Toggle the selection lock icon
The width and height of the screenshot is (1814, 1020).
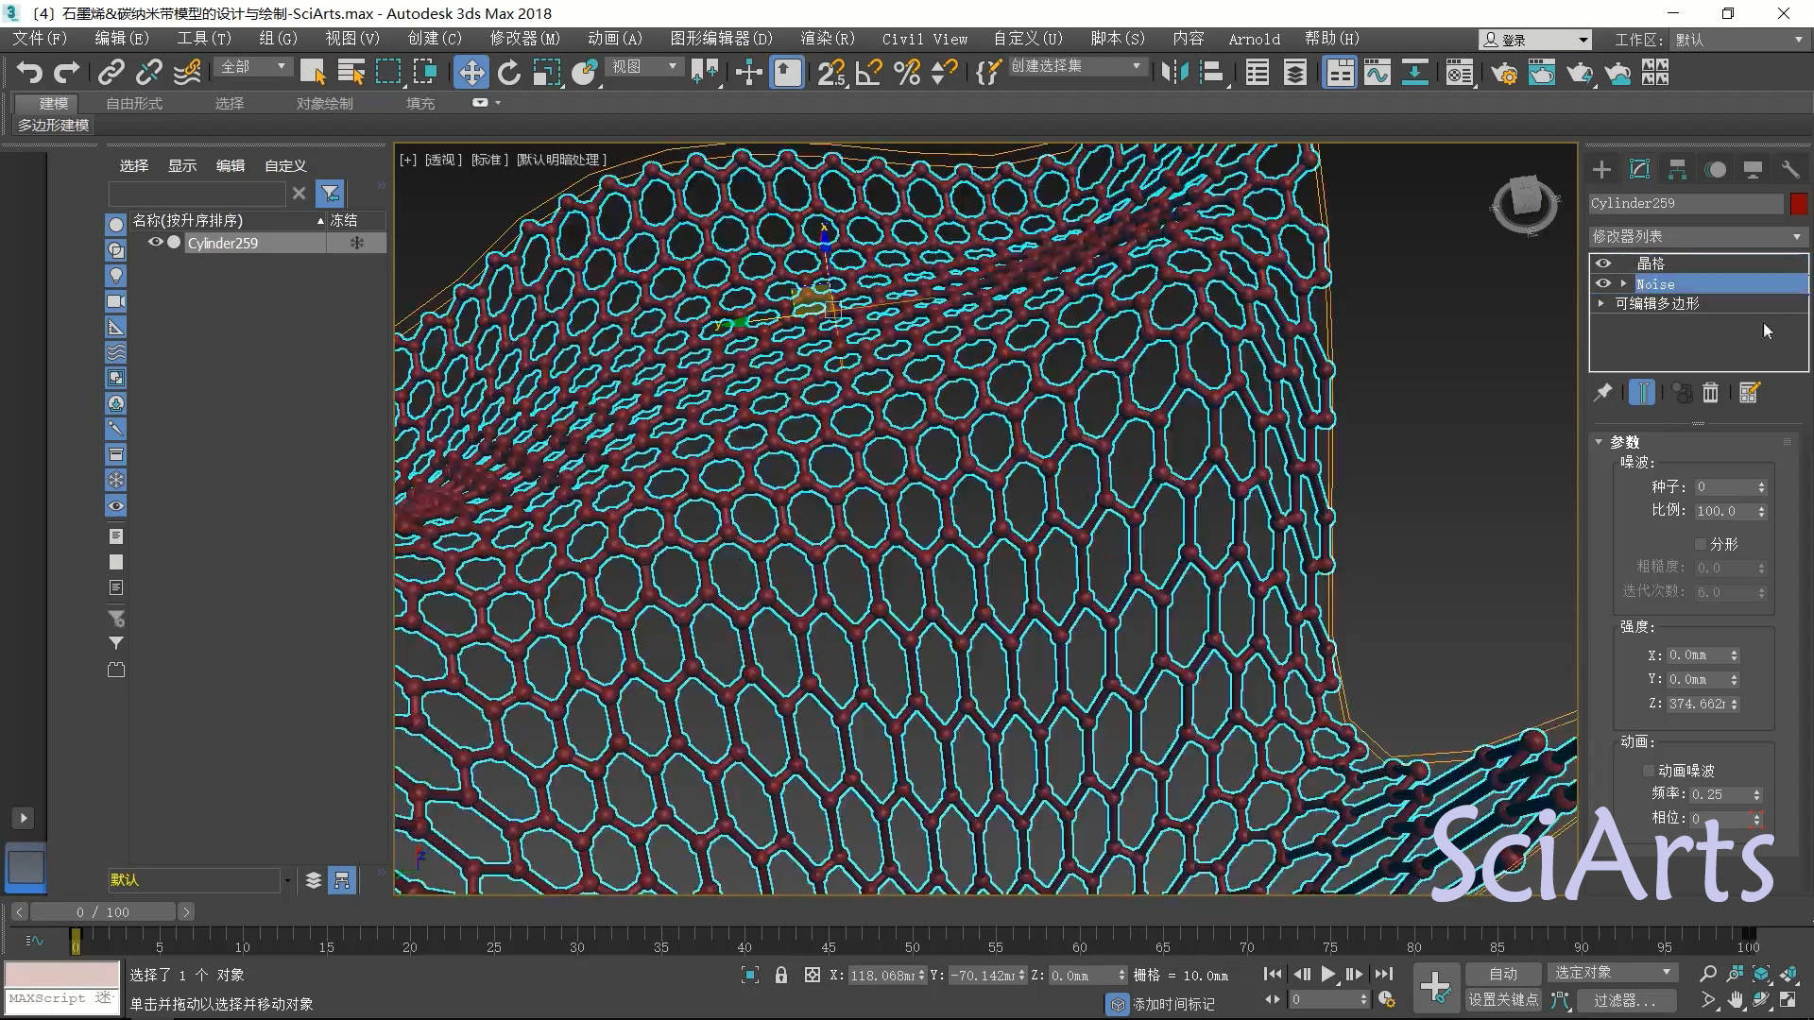pos(781,975)
